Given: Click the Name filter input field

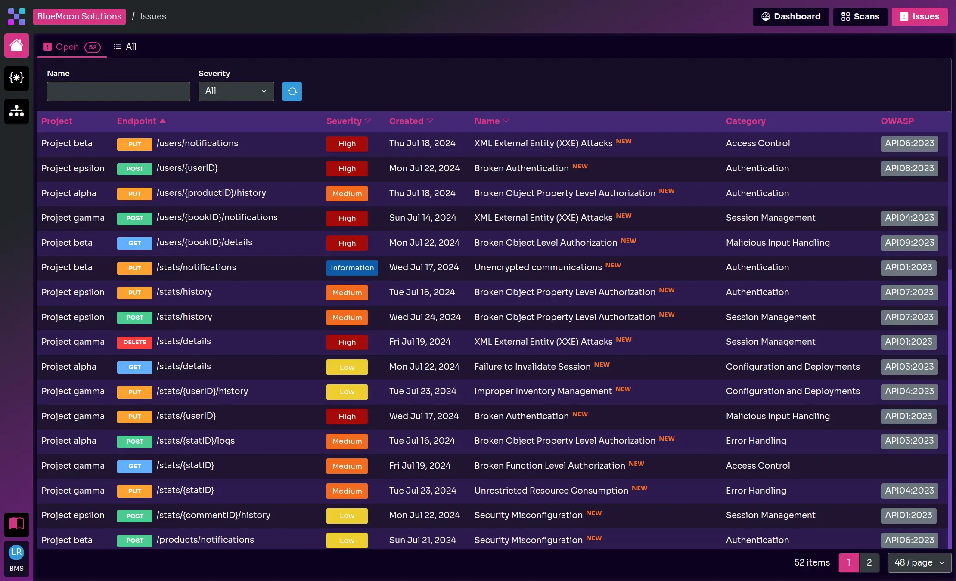Looking at the screenshot, I should point(118,91).
